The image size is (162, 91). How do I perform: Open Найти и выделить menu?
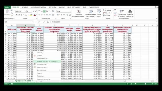(130, 13)
